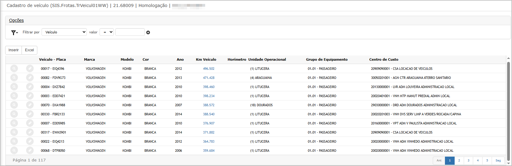Click the Opções section heading
The width and height of the screenshot is (512, 166).
coord(16,20)
